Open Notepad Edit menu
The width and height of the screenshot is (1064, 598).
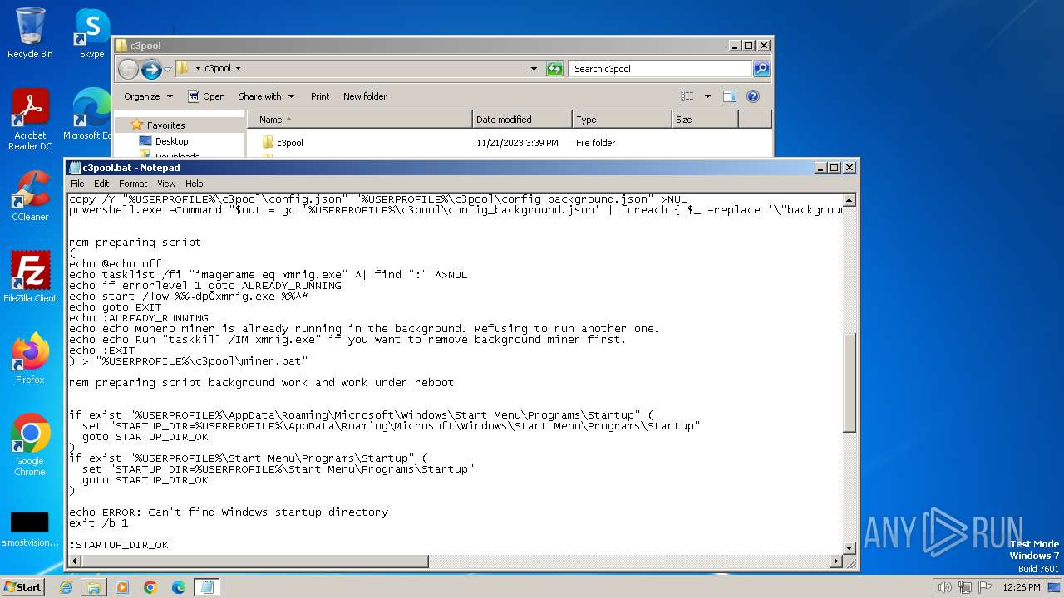[x=101, y=184]
